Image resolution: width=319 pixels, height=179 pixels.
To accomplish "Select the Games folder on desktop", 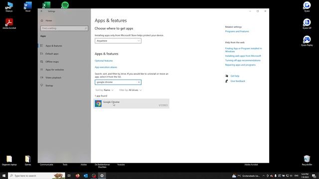I will click(x=28, y=160).
